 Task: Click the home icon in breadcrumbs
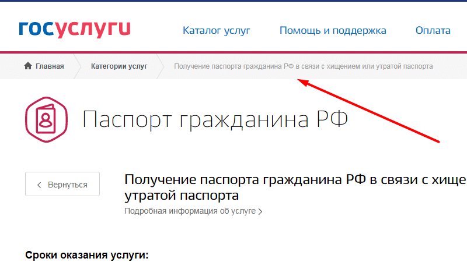pos(28,66)
